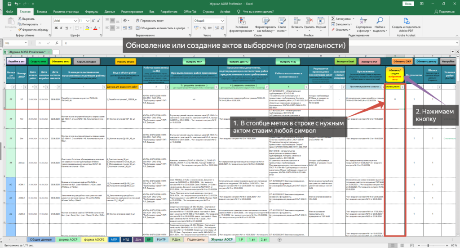Click the Поделиться share button
The width and height of the screenshot is (460, 248).
click(444, 12)
